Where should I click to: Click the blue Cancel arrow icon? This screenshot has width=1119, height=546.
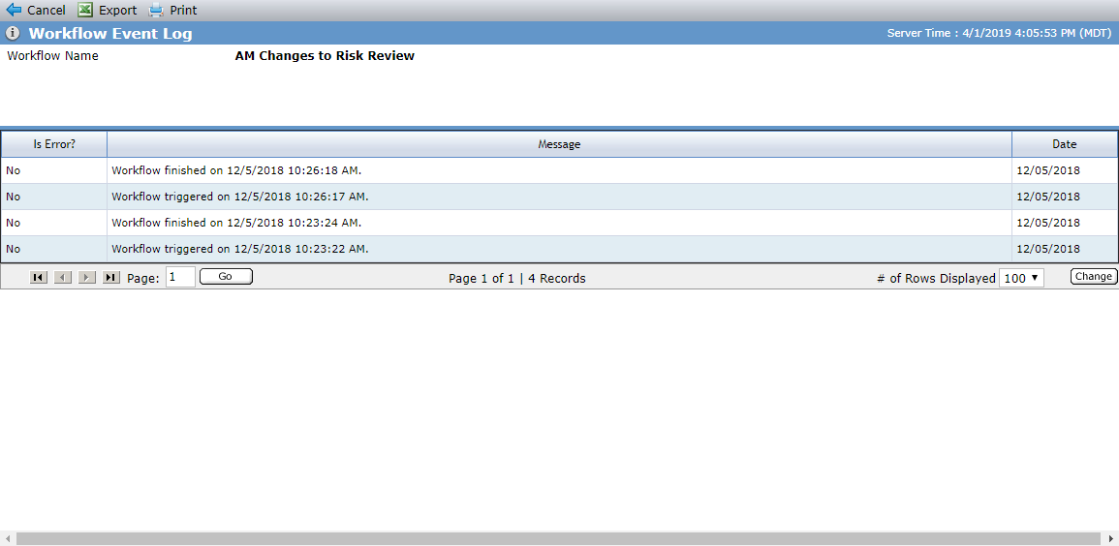14,10
